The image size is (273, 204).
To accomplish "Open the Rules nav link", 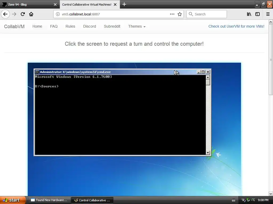I will pos(70,26).
